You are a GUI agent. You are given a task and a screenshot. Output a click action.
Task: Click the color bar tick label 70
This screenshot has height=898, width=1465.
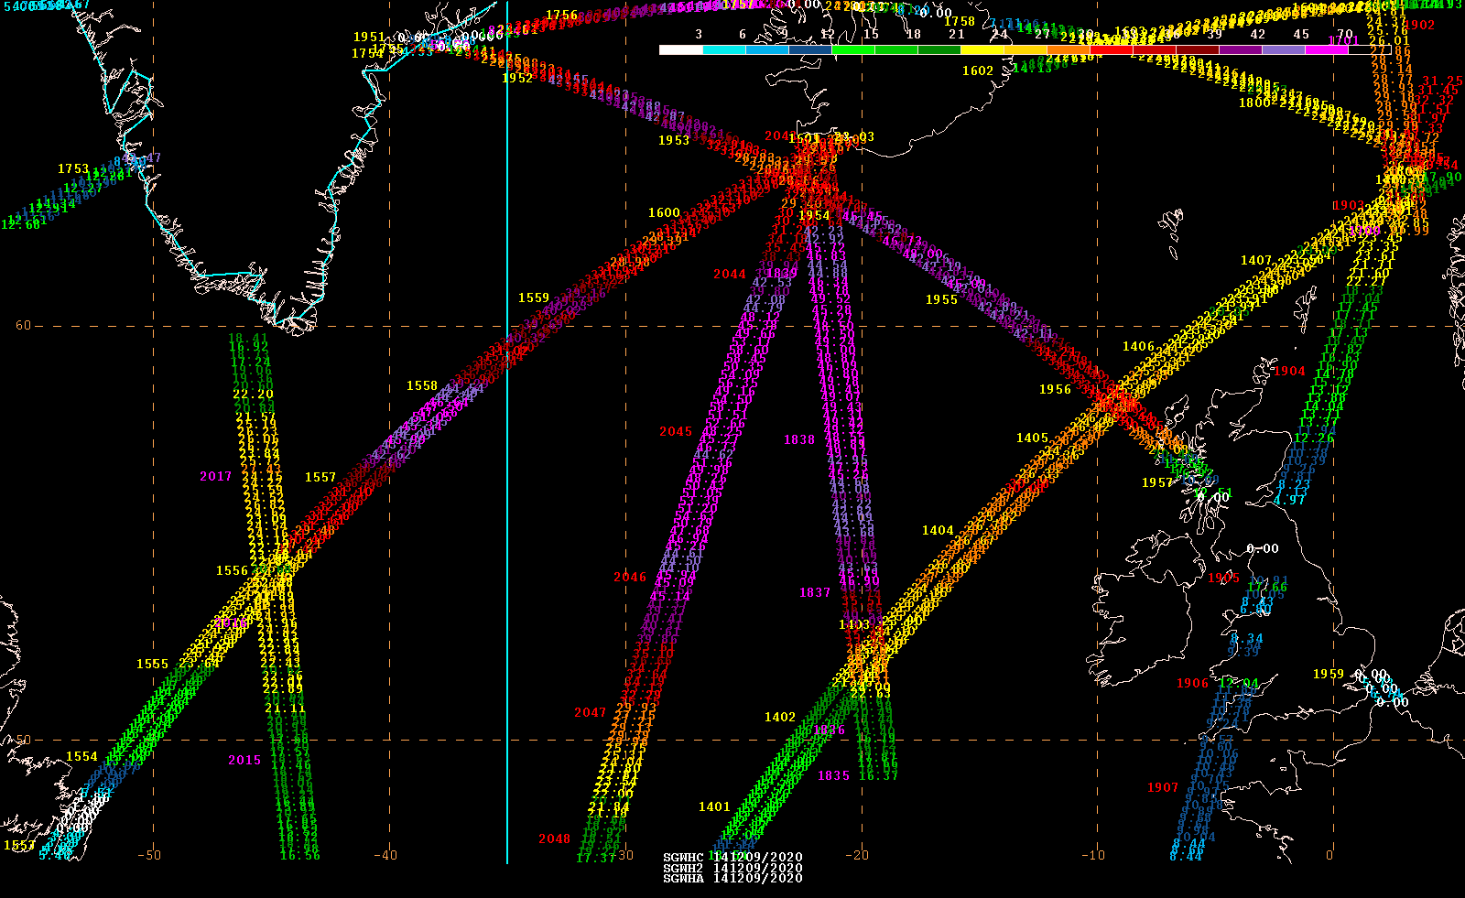[x=1344, y=34]
